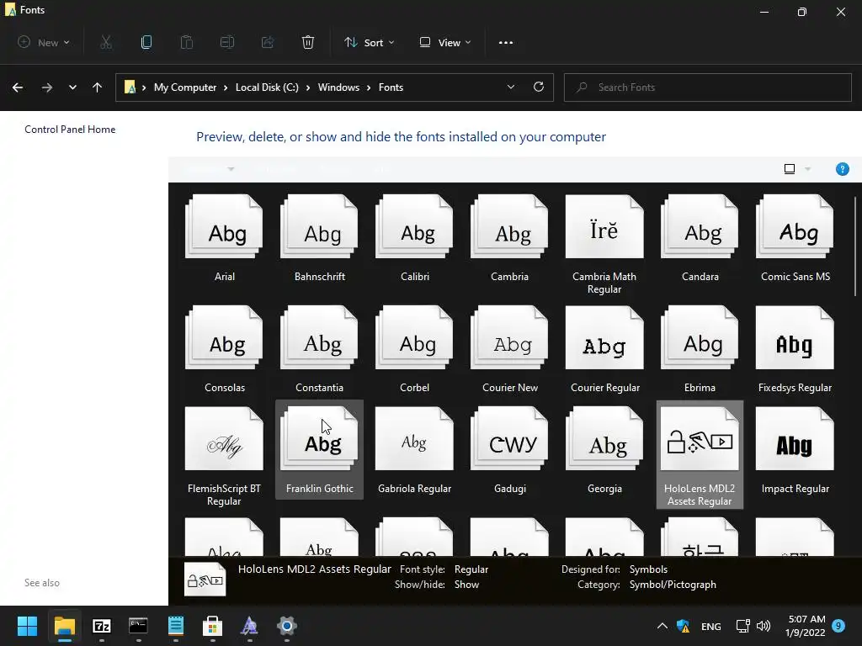Select the Cambria font icon
The height and width of the screenshot is (646, 862).
tap(509, 227)
